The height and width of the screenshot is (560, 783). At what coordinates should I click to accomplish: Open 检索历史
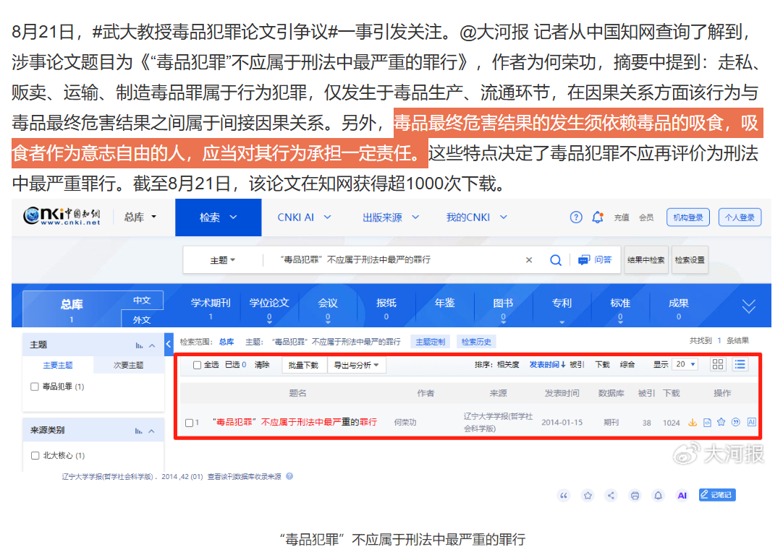pyautogui.click(x=476, y=342)
